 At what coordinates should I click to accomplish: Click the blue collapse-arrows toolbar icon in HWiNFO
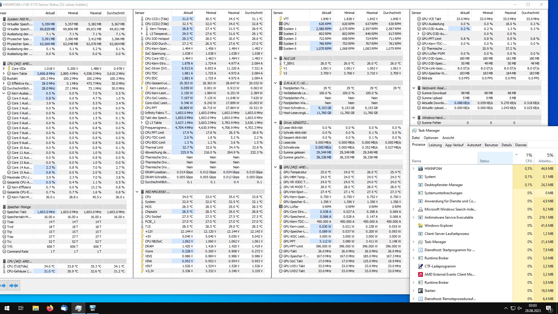pyautogui.click(x=14, y=285)
